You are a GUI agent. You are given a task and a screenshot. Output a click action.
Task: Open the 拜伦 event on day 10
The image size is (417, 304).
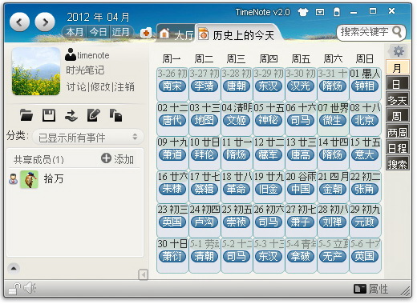click(x=204, y=155)
